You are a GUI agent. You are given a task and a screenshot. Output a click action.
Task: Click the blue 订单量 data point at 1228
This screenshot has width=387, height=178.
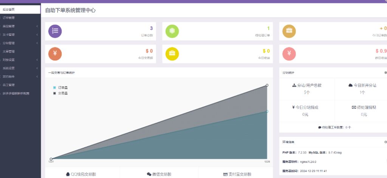(x=267, y=111)
